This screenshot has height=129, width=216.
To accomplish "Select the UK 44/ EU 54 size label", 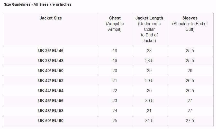I will pyautogui.click(x=51, y=91).
